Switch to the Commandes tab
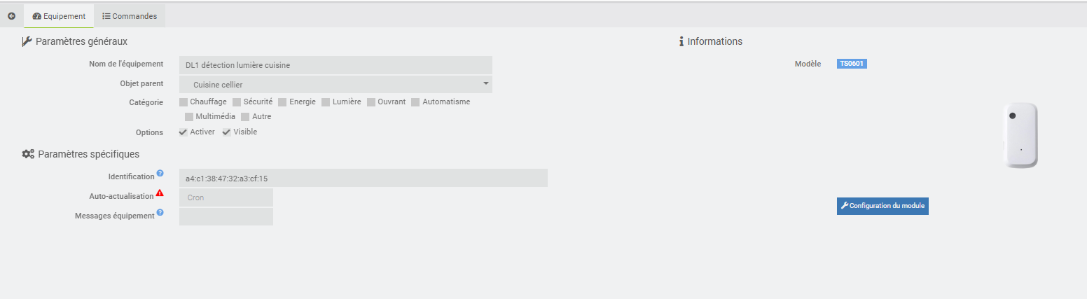The height and width of the screenshot is (299, 1087). pyautogui.click(x=130, y=15)
